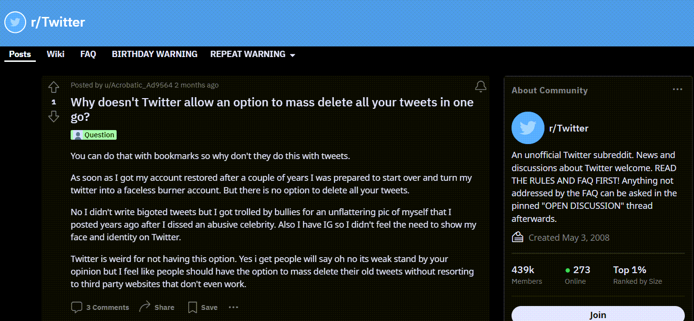Open the Question flair filter
This screenshot has height=321, width=694.
[93, 134]
